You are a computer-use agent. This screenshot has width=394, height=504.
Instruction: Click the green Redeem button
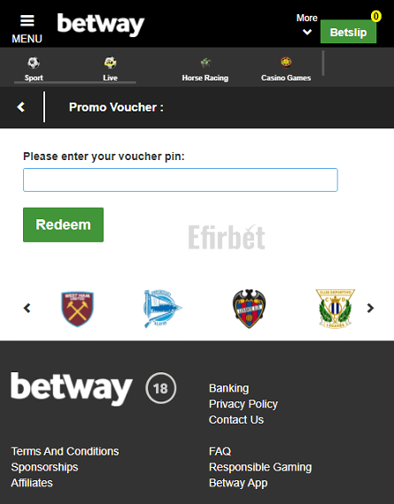click(63, 225)
